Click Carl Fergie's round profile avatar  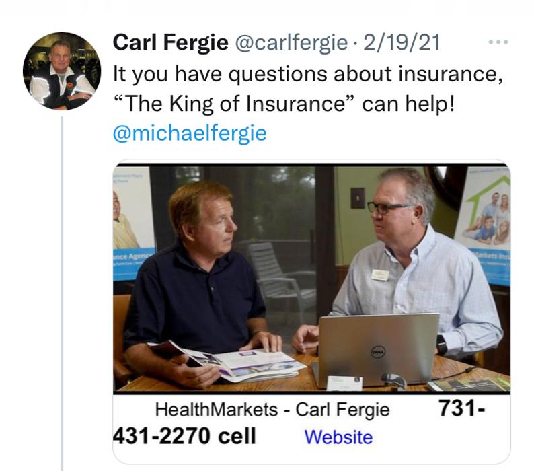61,71
